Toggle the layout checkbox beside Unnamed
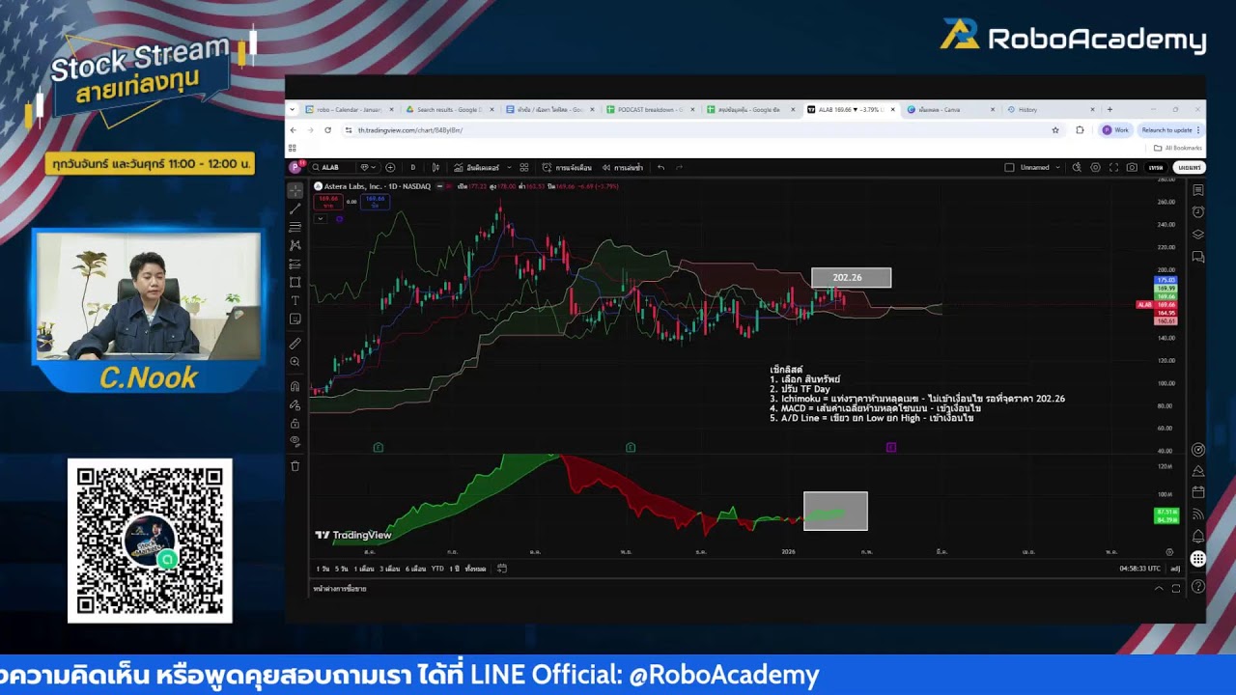This screenshot has height=695, width=1236. pyautogui.click(x=1009, y=168)
